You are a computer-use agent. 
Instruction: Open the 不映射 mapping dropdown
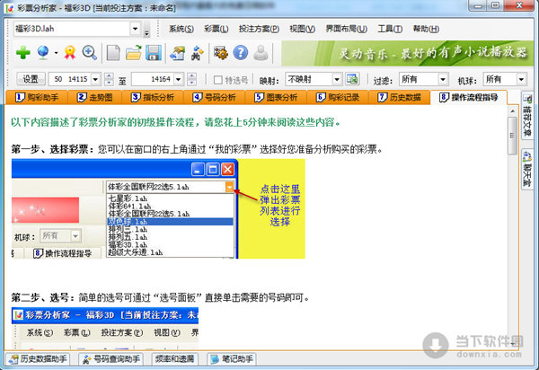(x=337, y=79)
